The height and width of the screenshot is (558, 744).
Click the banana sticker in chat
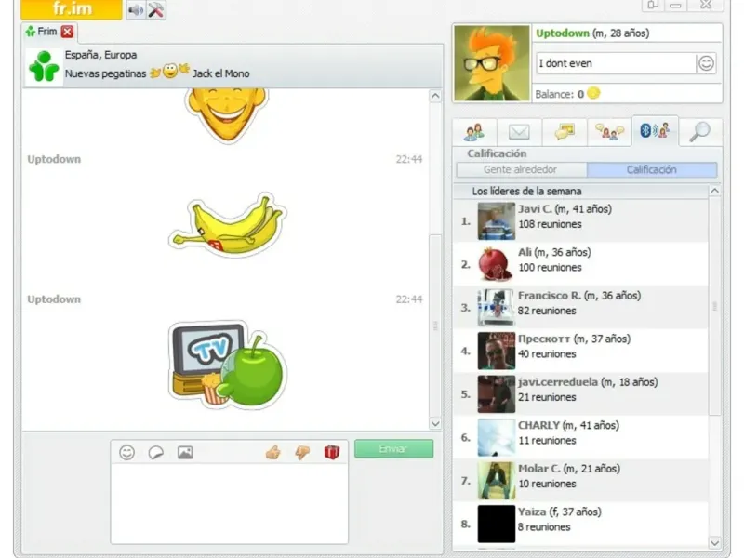[x=227, y=225]
